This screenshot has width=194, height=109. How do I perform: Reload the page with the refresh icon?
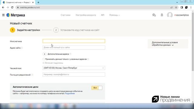(x=12, y=7)
